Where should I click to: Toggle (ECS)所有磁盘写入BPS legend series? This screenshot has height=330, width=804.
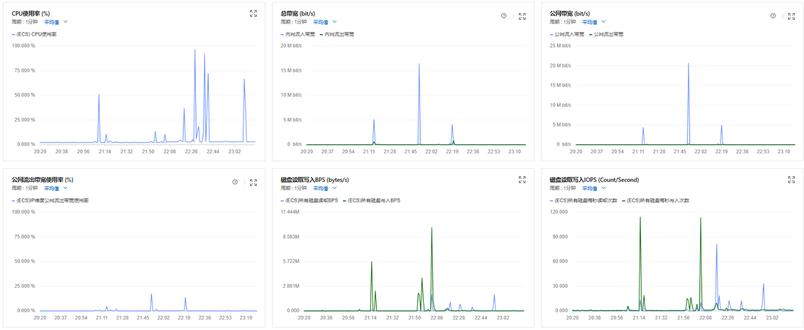point(371,200)
